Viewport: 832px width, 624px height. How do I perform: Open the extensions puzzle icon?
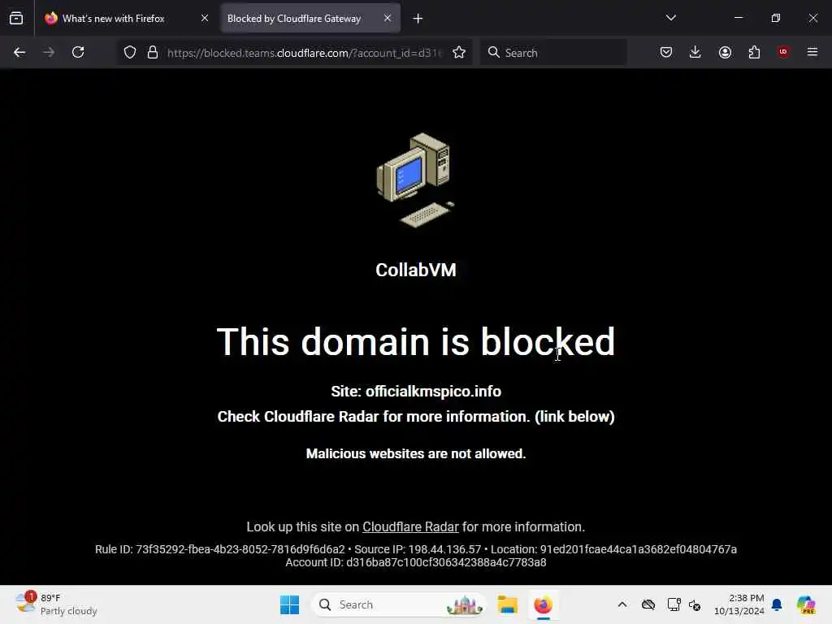(x=754, y=52)
